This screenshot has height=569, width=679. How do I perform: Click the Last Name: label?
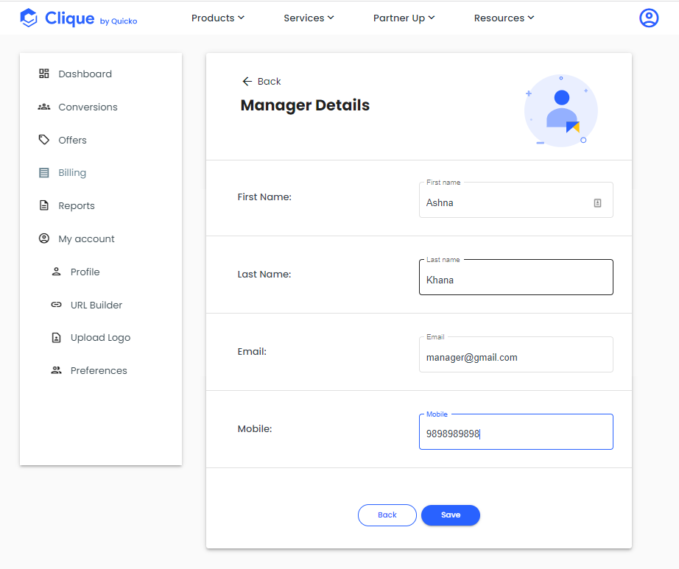click(264, 275)
